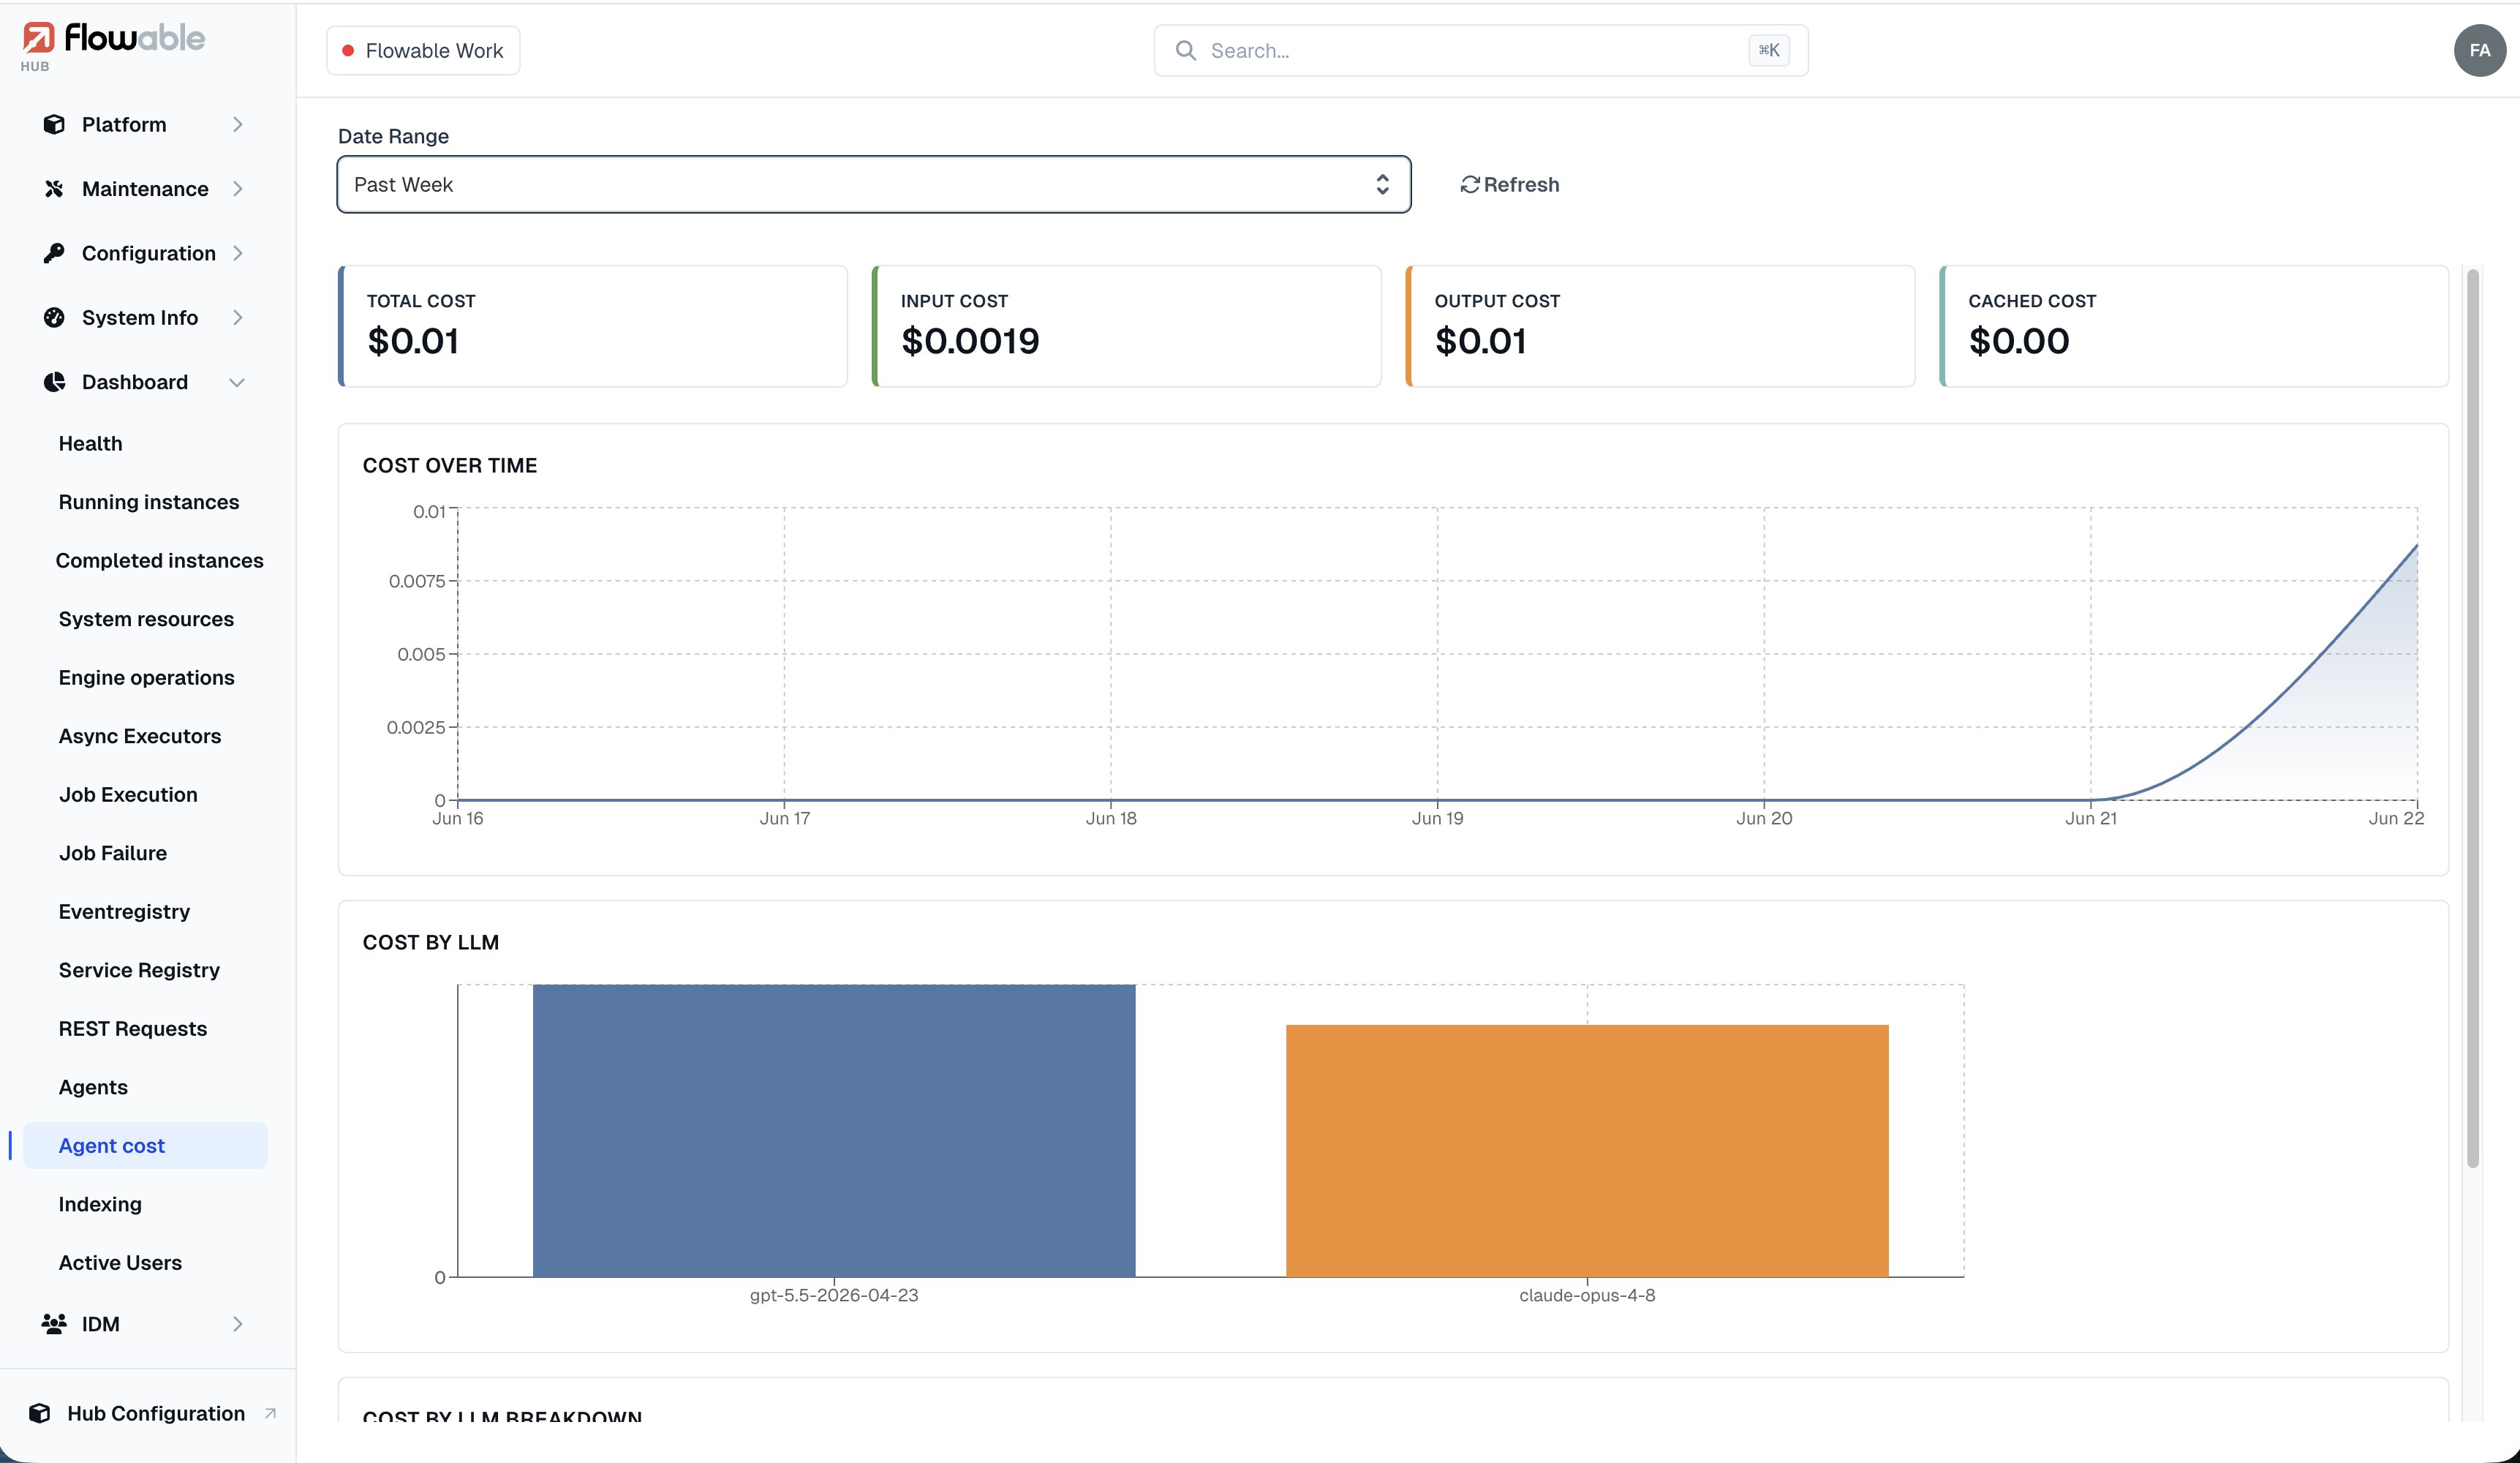
Task: Click the IDM users icon
Action: [54, 1324]
